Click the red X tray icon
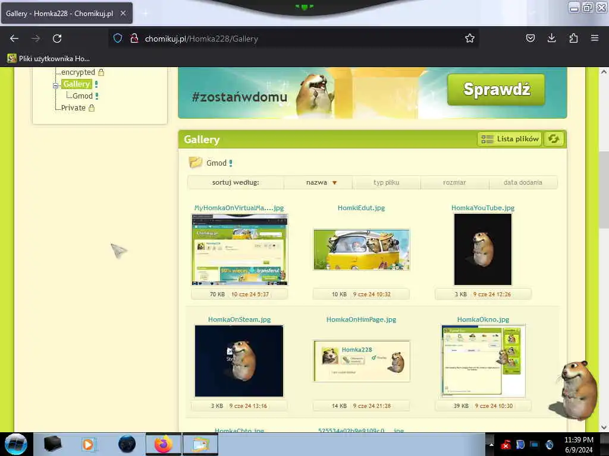 tap(506, 445)
